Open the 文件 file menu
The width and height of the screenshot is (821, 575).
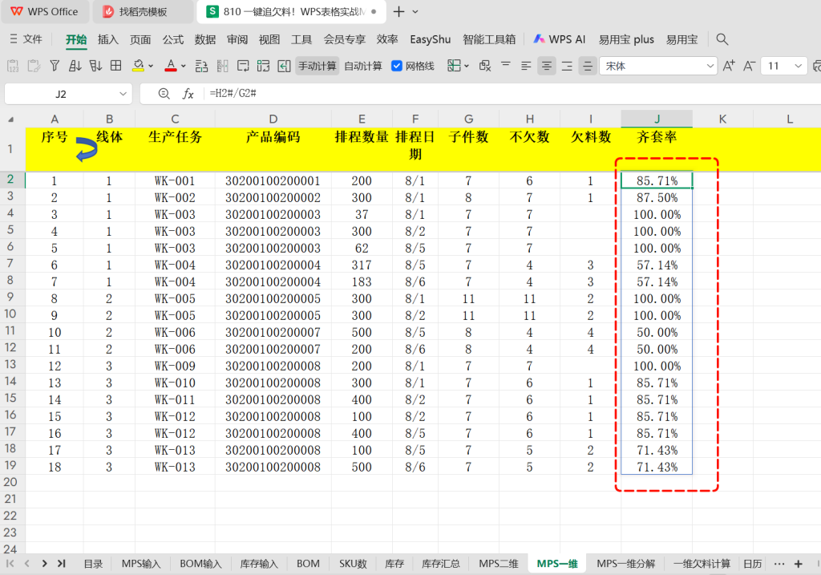[x=26, y=39]
